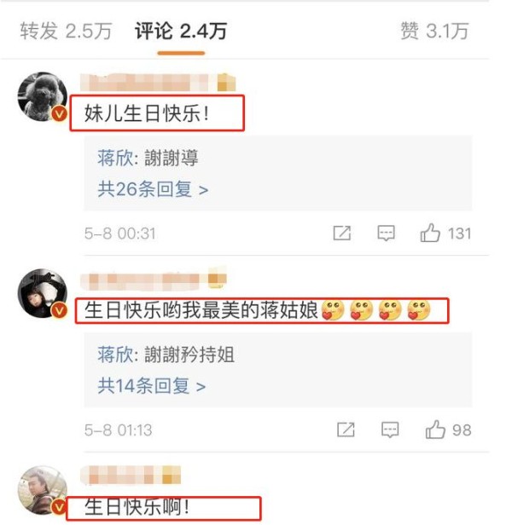Image resolution: width=512 pixels, height=525 pixels.
Task: Like the 妹儿生日快乐 comment with 131 likes
Action: tap(430, 233)
